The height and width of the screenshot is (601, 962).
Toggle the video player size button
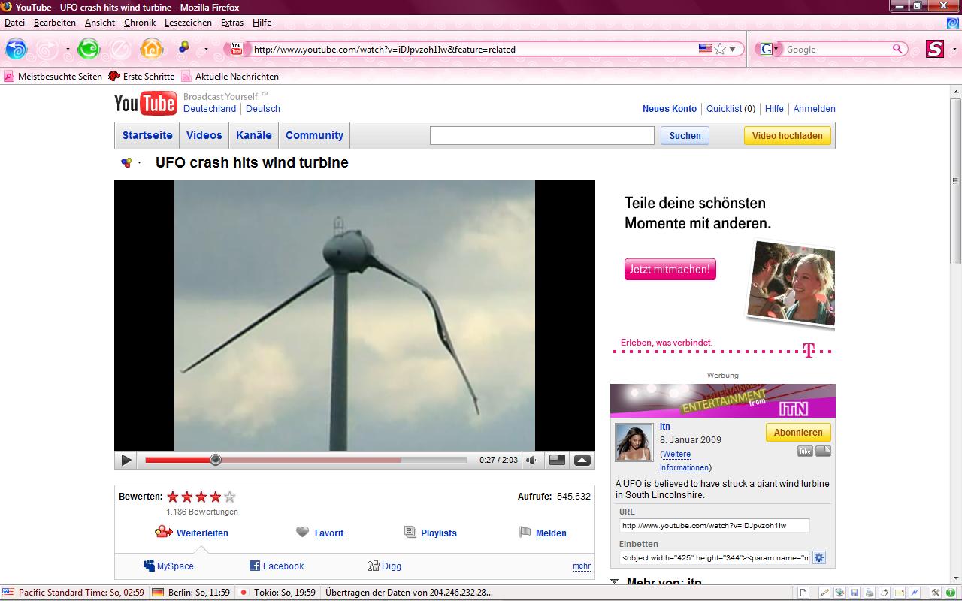point(557,460)
